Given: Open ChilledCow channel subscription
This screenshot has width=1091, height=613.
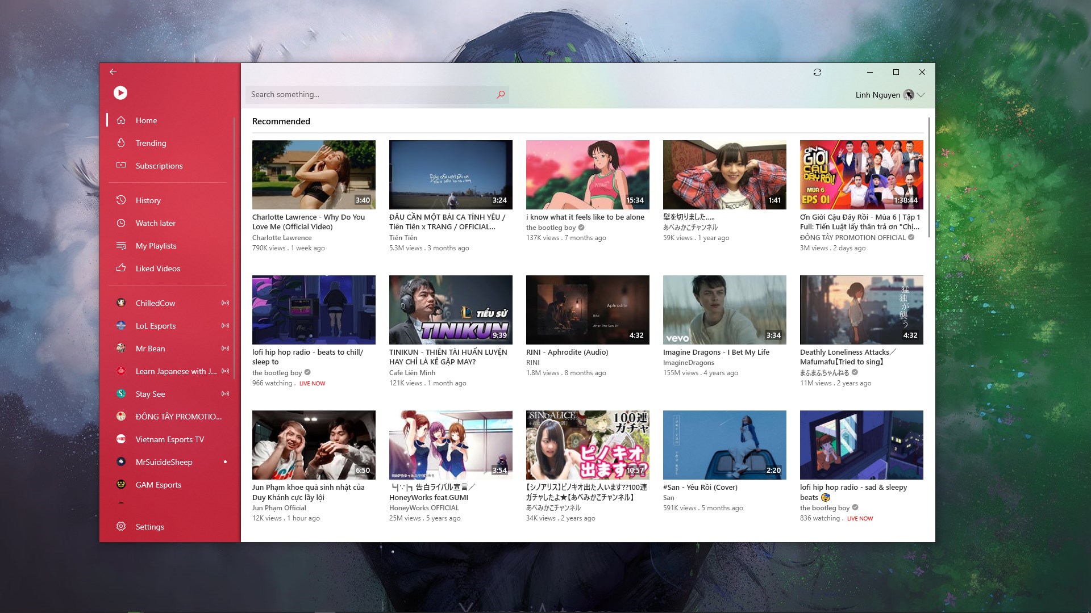Looking at the screenshot, I should click(155, 303).
